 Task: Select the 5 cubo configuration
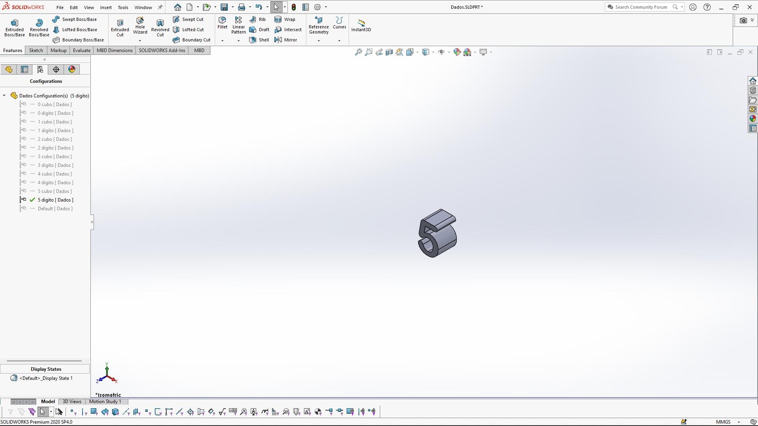(54, 191)
